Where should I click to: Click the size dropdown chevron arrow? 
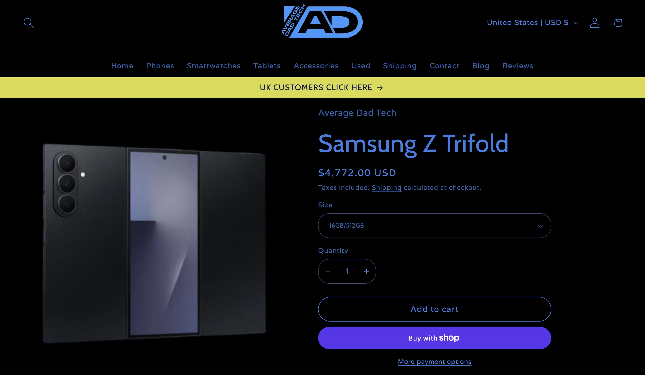click(x=540, y=226)
